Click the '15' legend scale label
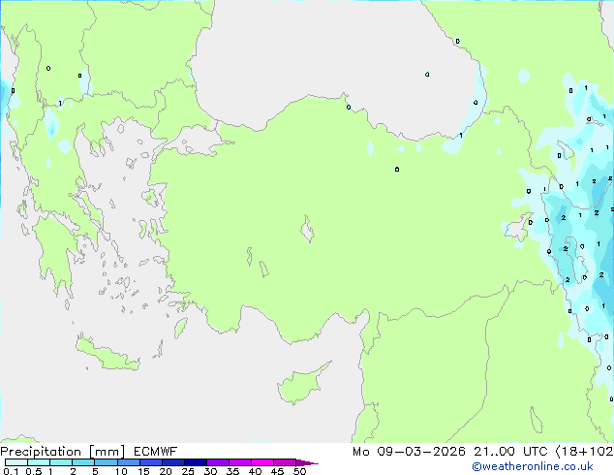 pyautogui.click(x=143, y=471)
